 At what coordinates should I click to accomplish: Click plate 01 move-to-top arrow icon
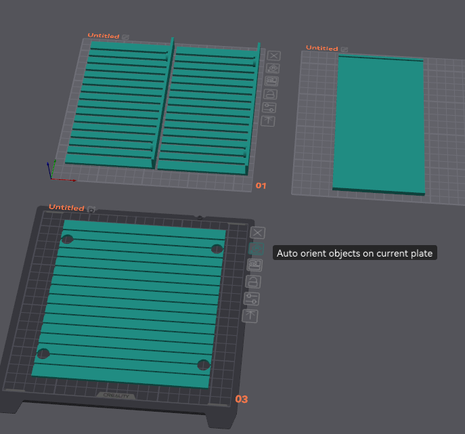click(x=268, y=121)
